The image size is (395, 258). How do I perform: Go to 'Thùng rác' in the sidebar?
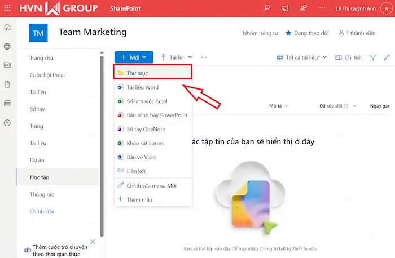[41, 194]
